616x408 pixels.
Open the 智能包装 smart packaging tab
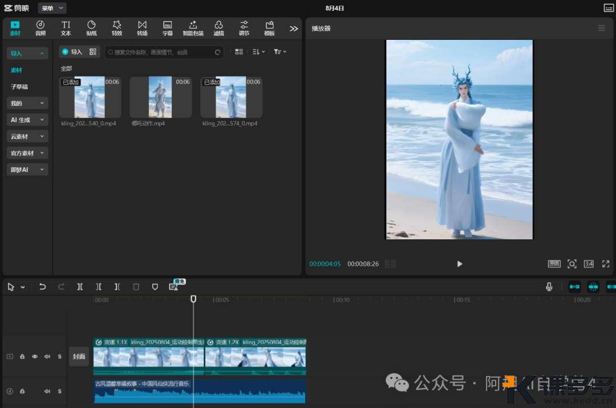point(193,28)
